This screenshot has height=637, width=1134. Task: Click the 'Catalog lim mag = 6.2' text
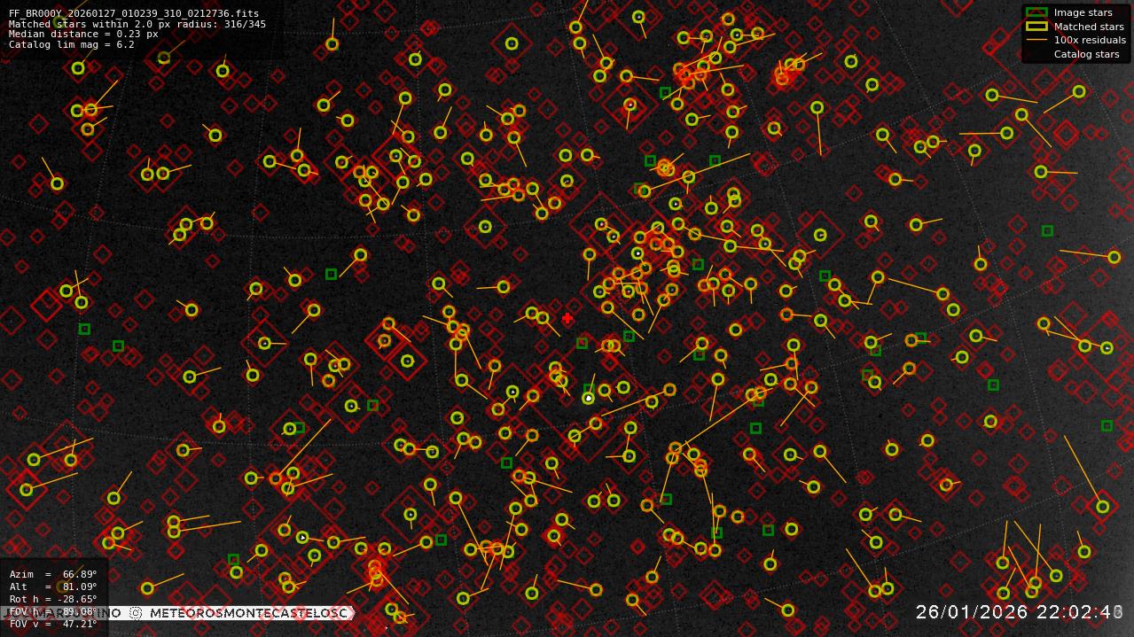72,44
